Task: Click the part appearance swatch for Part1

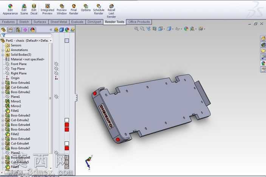Action: (67, 40)
